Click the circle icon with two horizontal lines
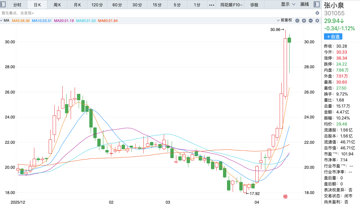The width and height of the screenshot is (360, 205). click(297, 21)
